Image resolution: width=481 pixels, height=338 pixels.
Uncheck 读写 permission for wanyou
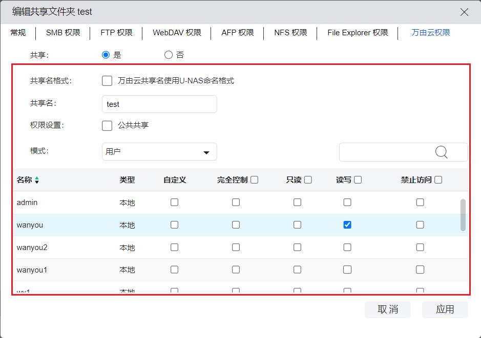(347, 224)
